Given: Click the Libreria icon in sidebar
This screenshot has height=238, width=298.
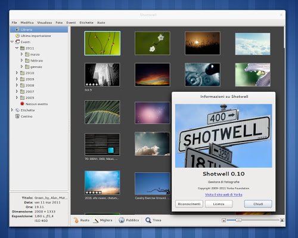Looking at the screenshot, I should coord(17,29).
